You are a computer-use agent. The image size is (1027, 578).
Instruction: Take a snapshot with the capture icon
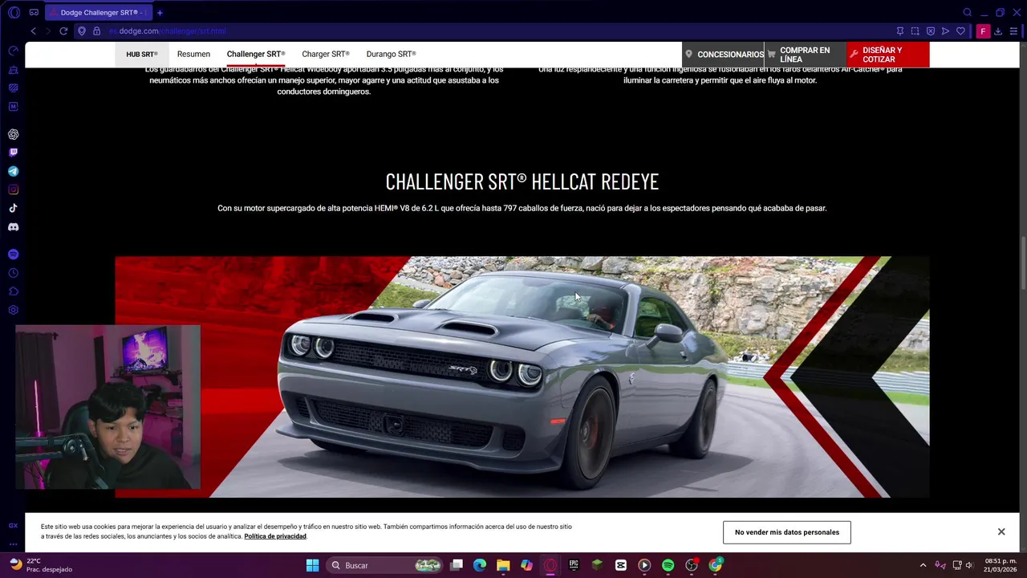click(915, 31)
